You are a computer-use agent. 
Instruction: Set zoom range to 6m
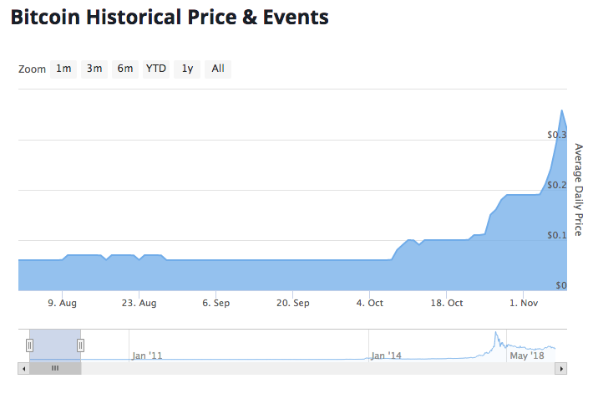(125, 69)
